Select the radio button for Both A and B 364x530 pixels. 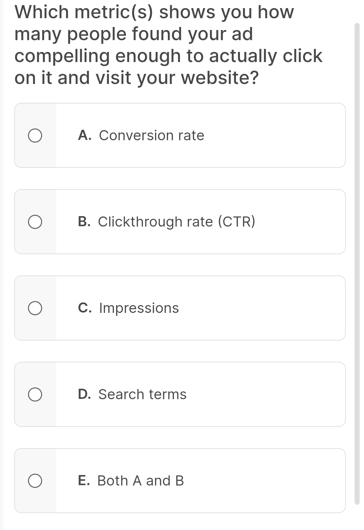click(35, 480)
